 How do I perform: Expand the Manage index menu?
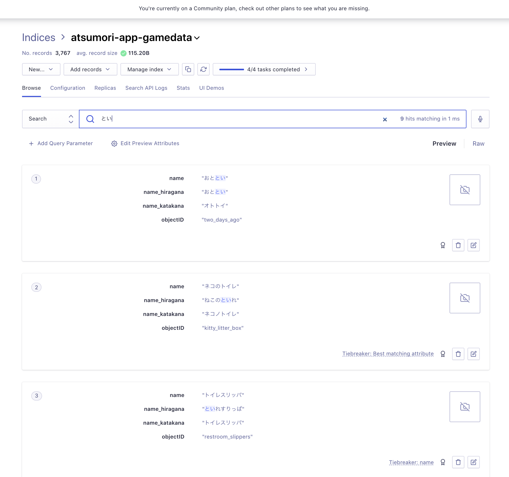[x=149, y=69]
